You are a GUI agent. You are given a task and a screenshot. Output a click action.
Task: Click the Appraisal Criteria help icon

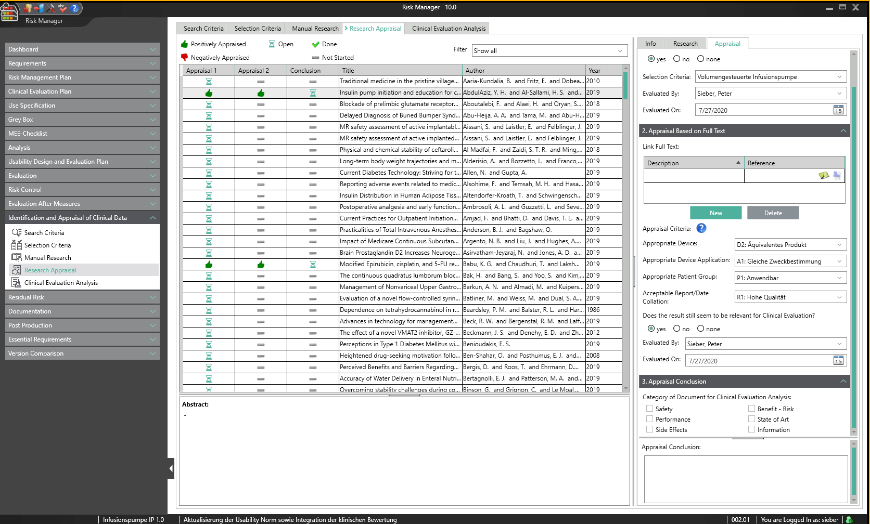[x=701, y=228]
